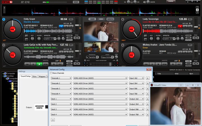Open the Deck 1 source dropdown

(x=61, y=99)
